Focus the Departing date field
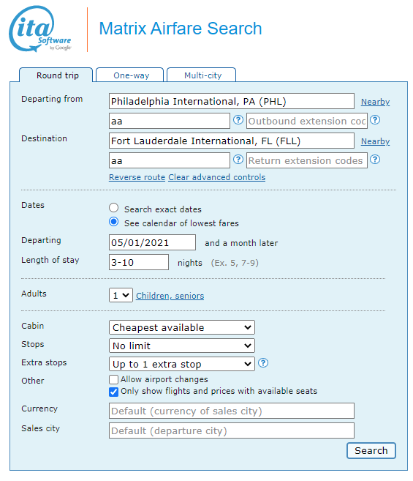The height and width of the screenshot is (481, 413). click(152, 242)
